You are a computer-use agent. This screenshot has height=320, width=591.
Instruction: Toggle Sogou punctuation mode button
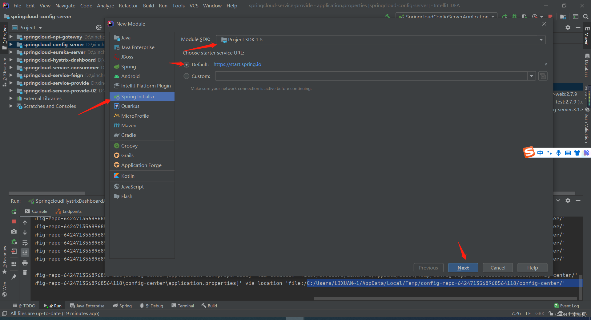tap(549, 153)
